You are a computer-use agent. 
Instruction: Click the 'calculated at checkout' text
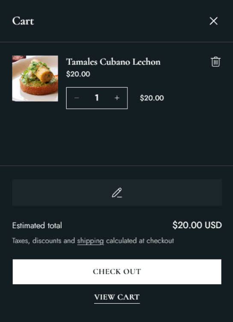tap(140, 241)
